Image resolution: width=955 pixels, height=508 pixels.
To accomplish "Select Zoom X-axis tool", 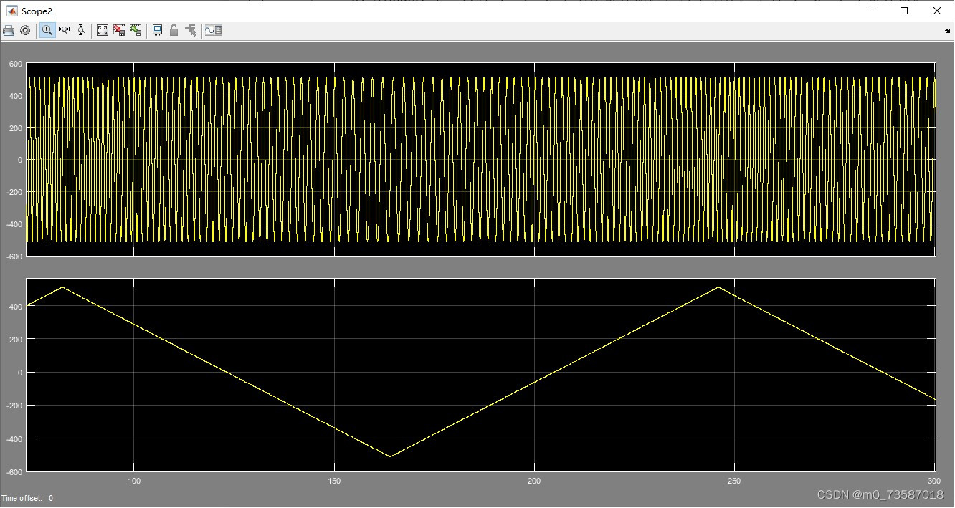I will pos(65,30).
